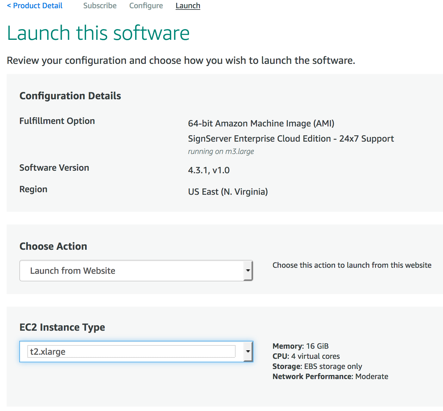Click SignServer Enterprise Cloud Edition text
This screenshot has width=443, height=411.
(x=291, y=138)
